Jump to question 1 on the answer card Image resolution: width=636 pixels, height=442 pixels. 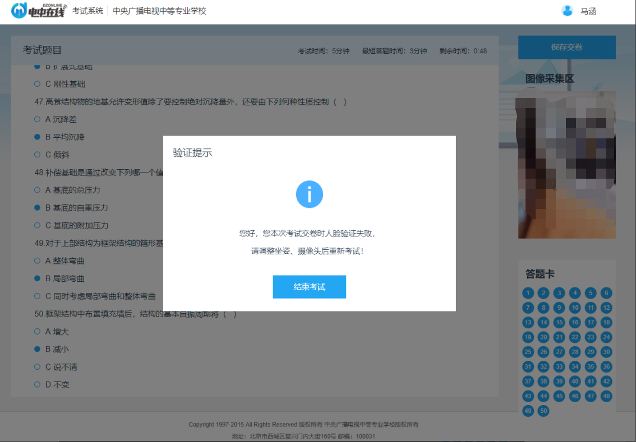[528, 292]
